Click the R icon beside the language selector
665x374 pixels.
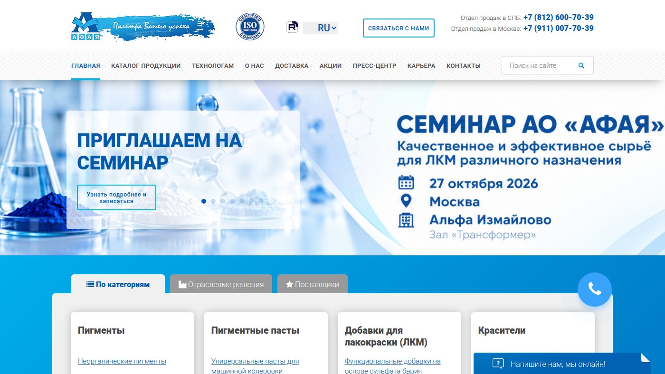pos(292,27)
